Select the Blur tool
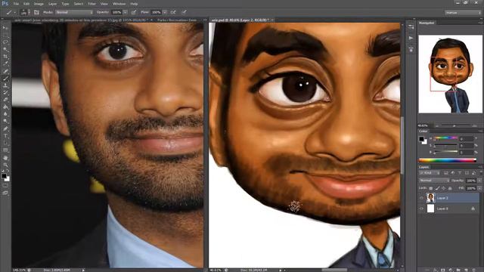The height and width of the screenshot is (272, 484). 5,114
